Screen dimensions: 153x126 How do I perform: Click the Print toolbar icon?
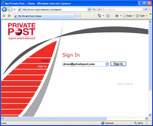point(117,16)
